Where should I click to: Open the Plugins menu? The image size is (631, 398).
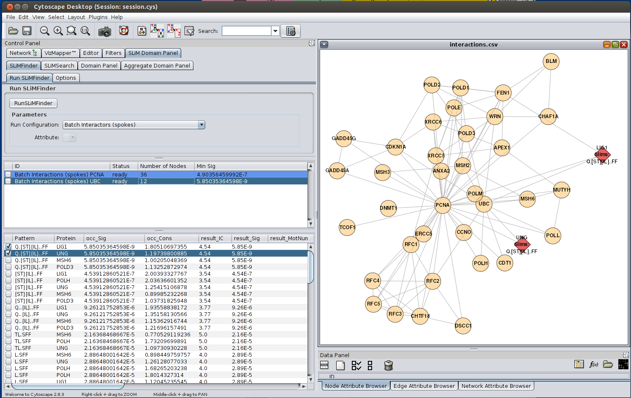(98, 17)
